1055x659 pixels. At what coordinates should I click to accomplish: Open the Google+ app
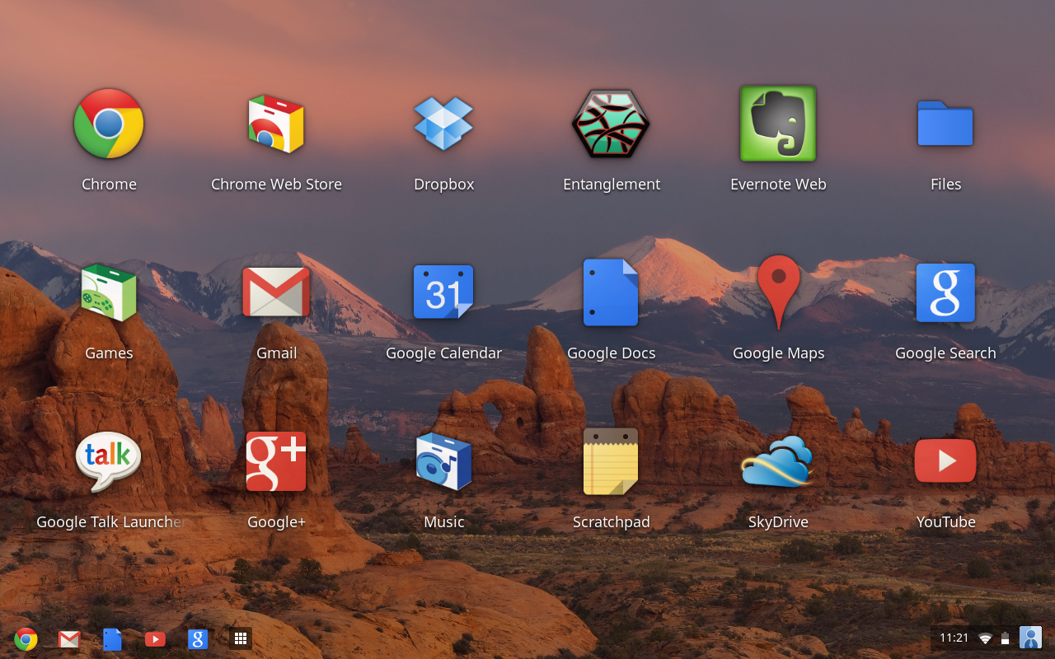(276, 461)
